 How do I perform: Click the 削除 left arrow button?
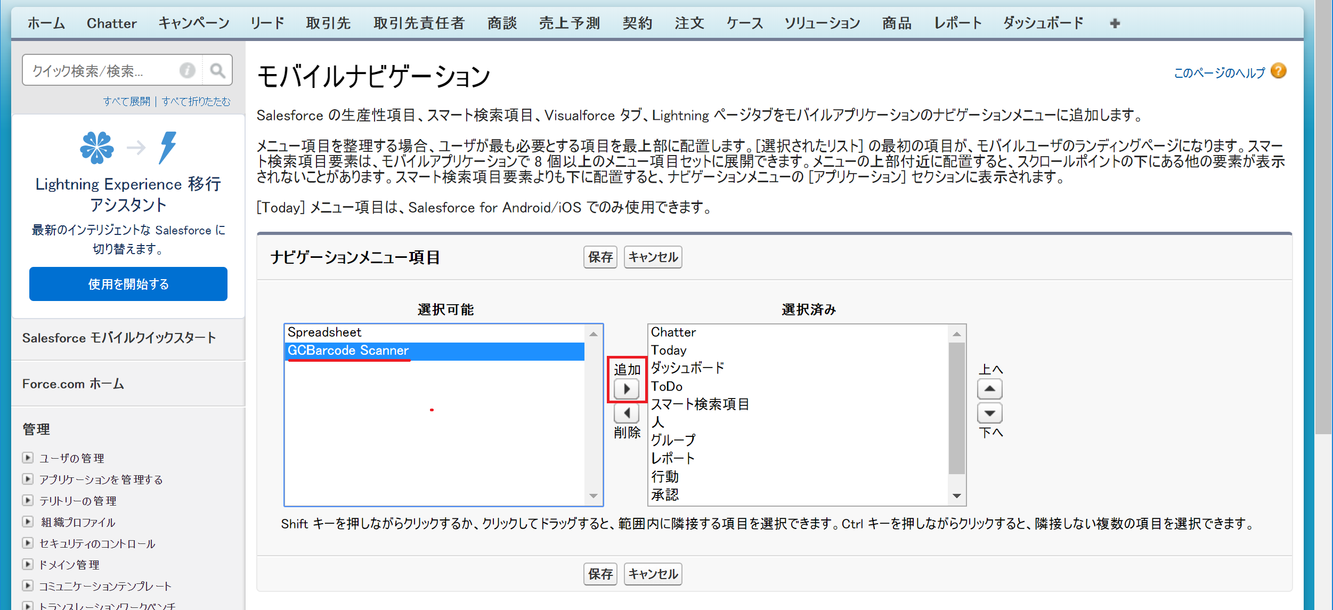627,413
